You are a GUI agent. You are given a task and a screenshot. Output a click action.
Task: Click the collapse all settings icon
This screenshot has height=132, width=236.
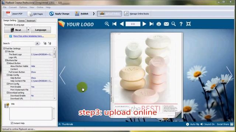click(x=50, y=43)
